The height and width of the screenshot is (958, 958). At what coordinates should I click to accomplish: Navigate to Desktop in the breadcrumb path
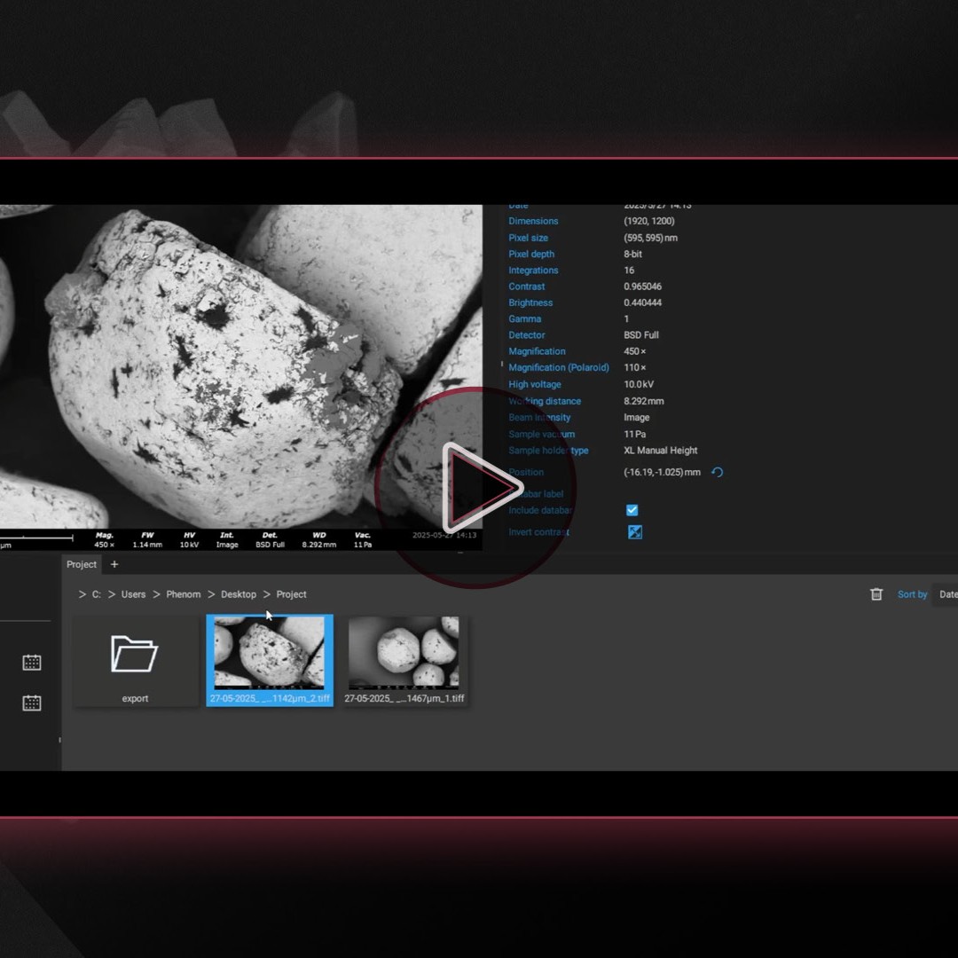238,594
